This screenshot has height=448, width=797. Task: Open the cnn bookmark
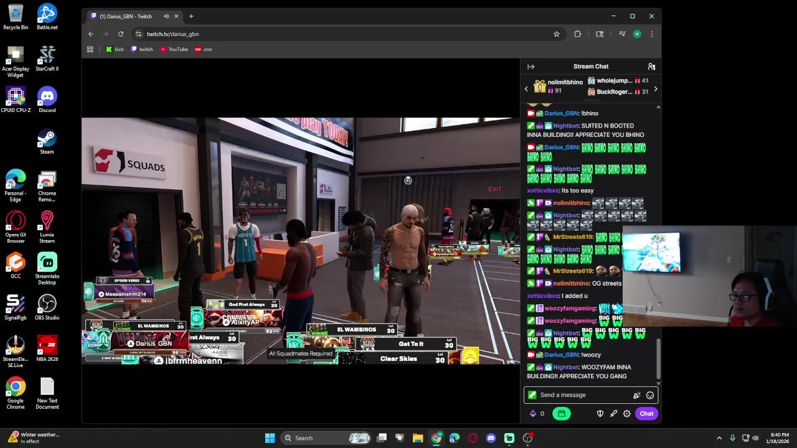pyautogui.click(x=204, y=49)
